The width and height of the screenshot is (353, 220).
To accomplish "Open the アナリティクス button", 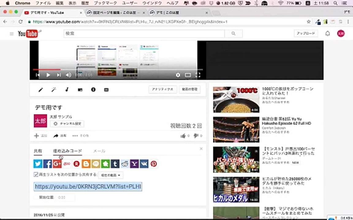I will (x=162, y=89).
